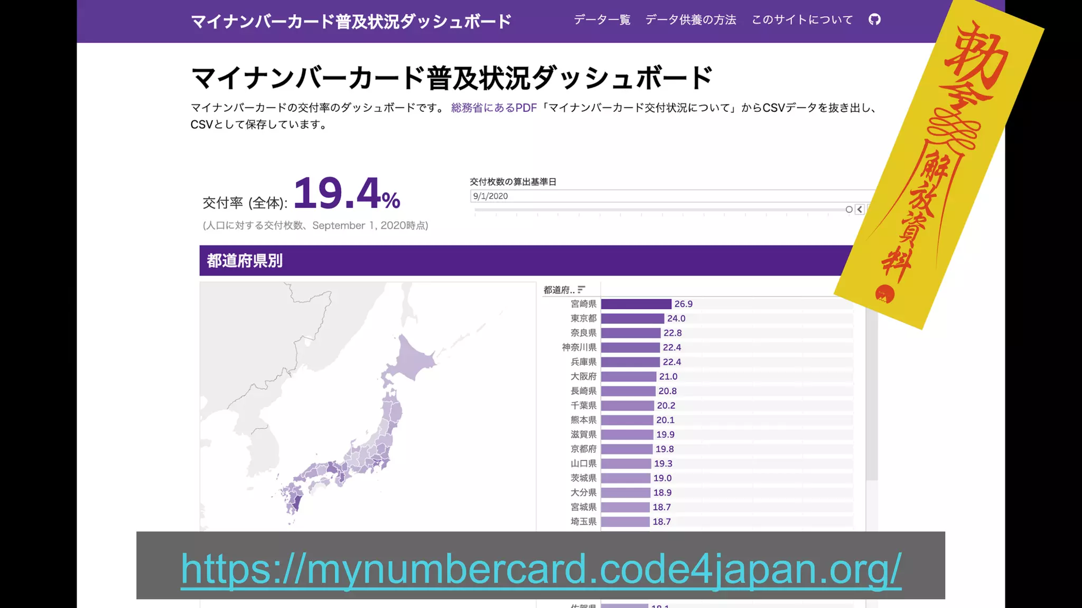Select the 兵庫県 row label
The image size is (1082, 608).
click(583, 362)
